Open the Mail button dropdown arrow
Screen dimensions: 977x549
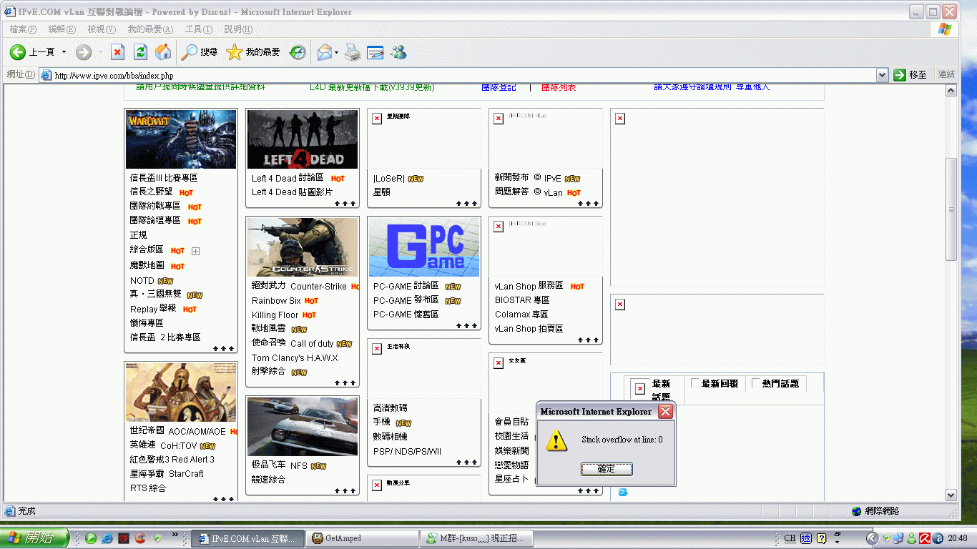[x=336, y=52]
